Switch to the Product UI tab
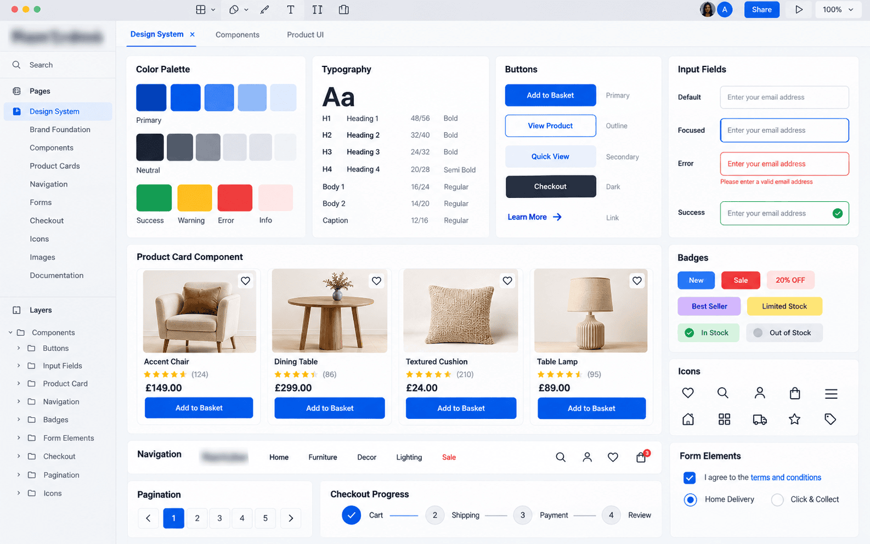This screenshot has width=870, height=544. click(x=305, y=35)
